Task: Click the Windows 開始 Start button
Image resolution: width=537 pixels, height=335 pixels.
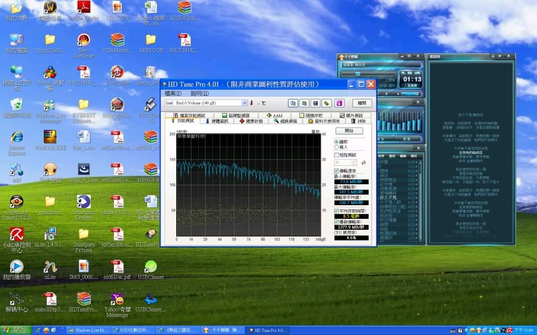Action: (16, 330)
